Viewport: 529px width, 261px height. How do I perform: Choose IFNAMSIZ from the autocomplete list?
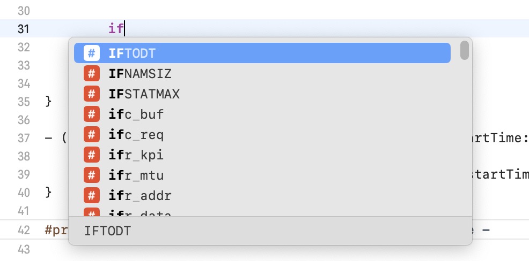262,73
